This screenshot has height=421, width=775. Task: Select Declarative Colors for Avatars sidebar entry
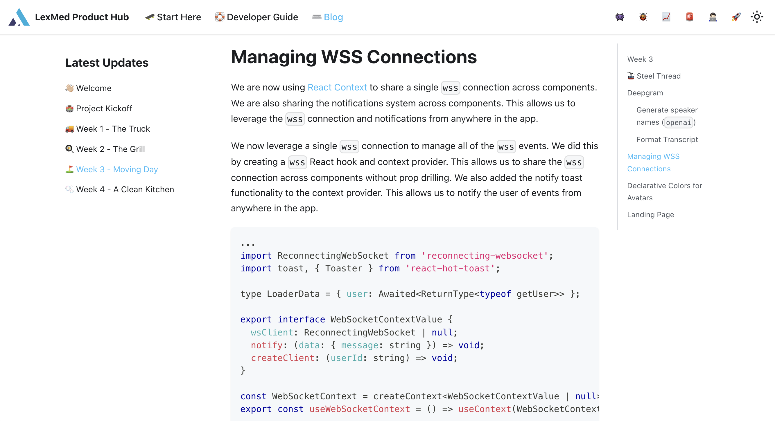click(665, 191)
